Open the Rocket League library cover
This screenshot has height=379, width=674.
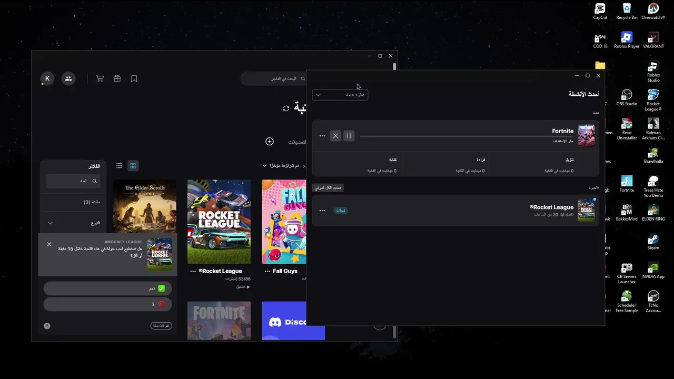[x=219, y=222]
